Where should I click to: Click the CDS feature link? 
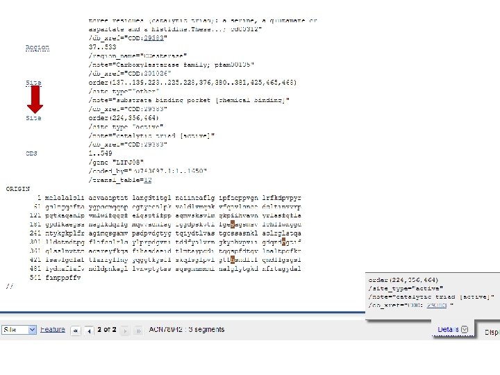[x=31, y=153]
